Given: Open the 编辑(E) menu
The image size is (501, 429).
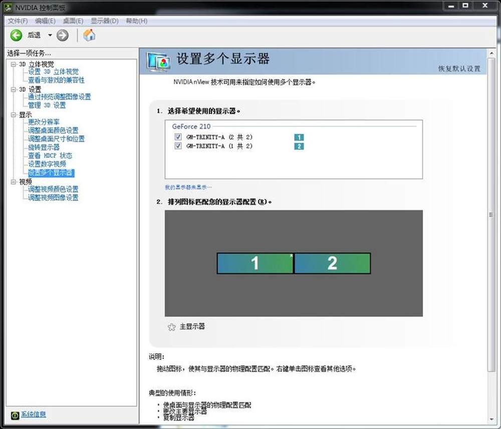Looking at the screenshot, I should pos(46,21).
